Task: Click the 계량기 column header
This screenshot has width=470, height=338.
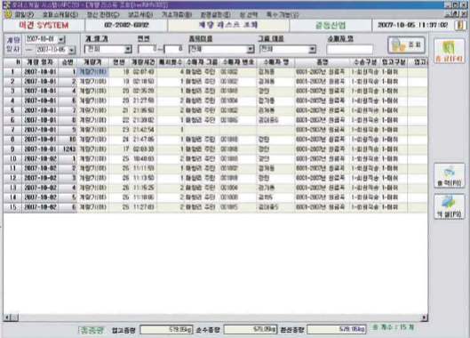Action: pyautogui.click(x=92, y=62)
